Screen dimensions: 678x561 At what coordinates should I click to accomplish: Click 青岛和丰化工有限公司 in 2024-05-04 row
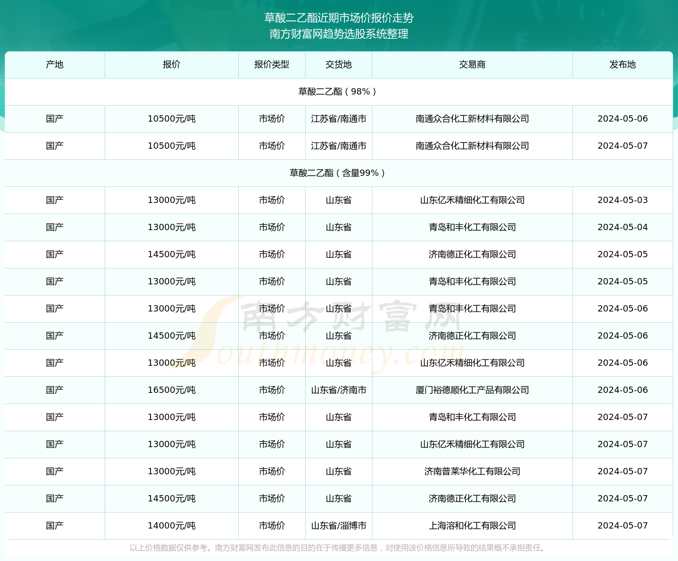coord(472,227)
